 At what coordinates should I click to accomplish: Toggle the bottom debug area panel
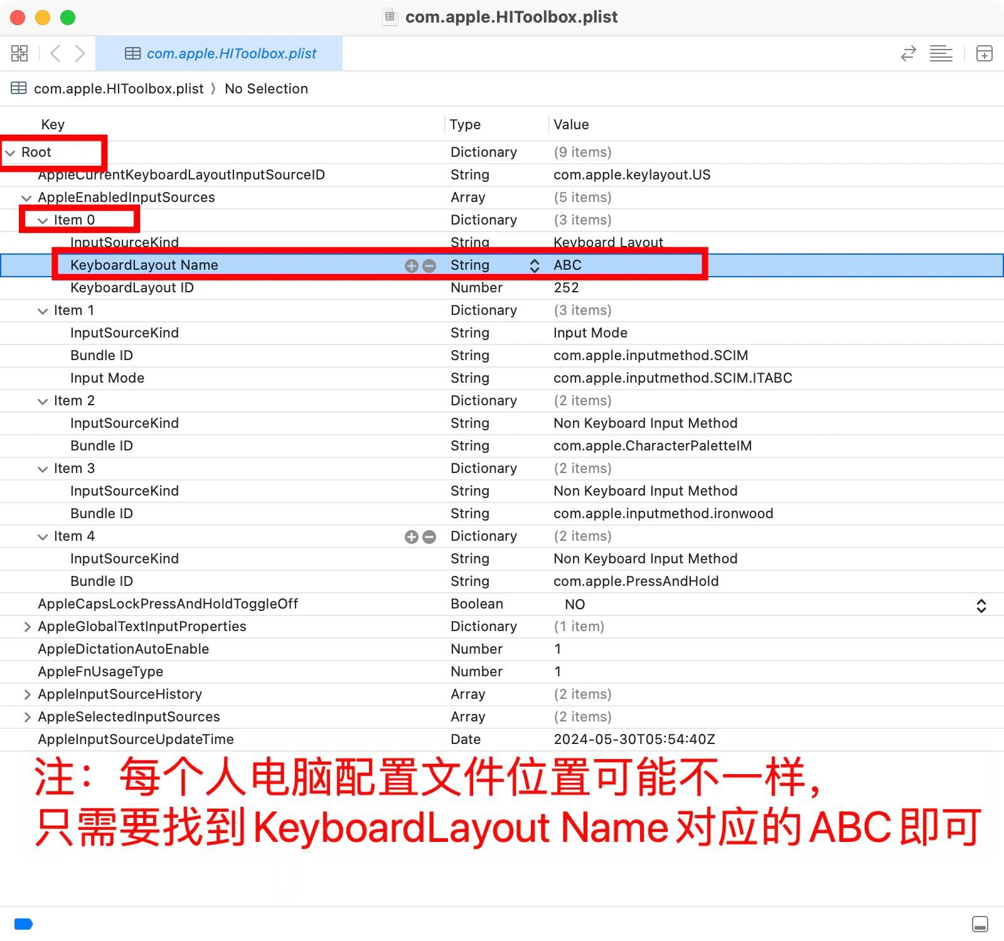click(x=980, y=923)
